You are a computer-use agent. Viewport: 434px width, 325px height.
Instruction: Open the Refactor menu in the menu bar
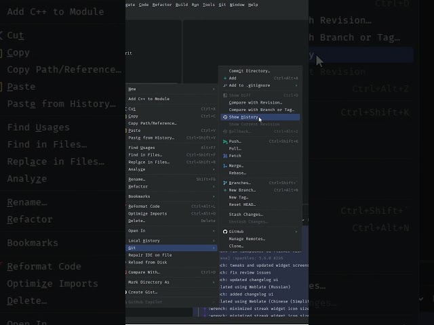click(162, 5)
